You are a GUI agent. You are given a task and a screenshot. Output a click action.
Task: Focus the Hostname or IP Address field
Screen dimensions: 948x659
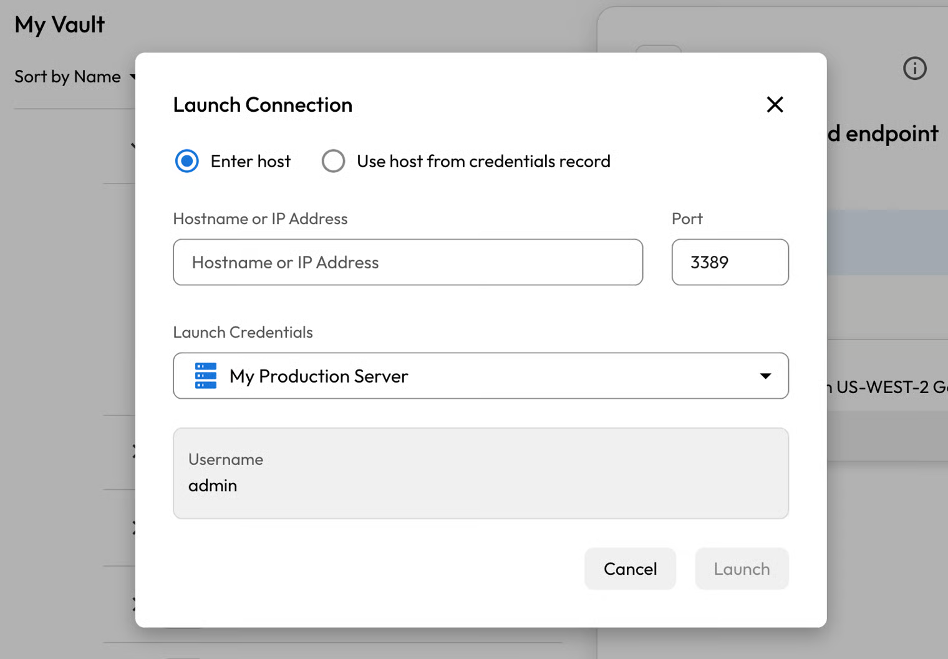pos(408,262)
